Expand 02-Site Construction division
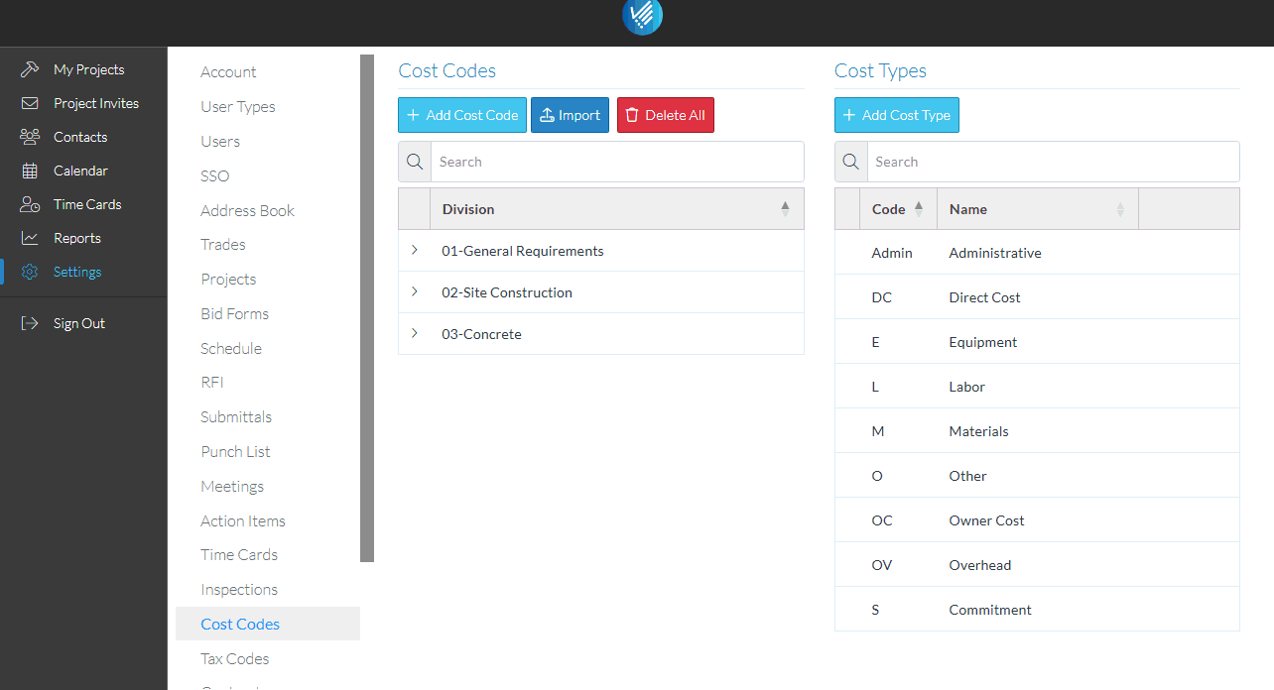Image resolution: width=1274 pixels, height=690 pixels. click(415, 292)
